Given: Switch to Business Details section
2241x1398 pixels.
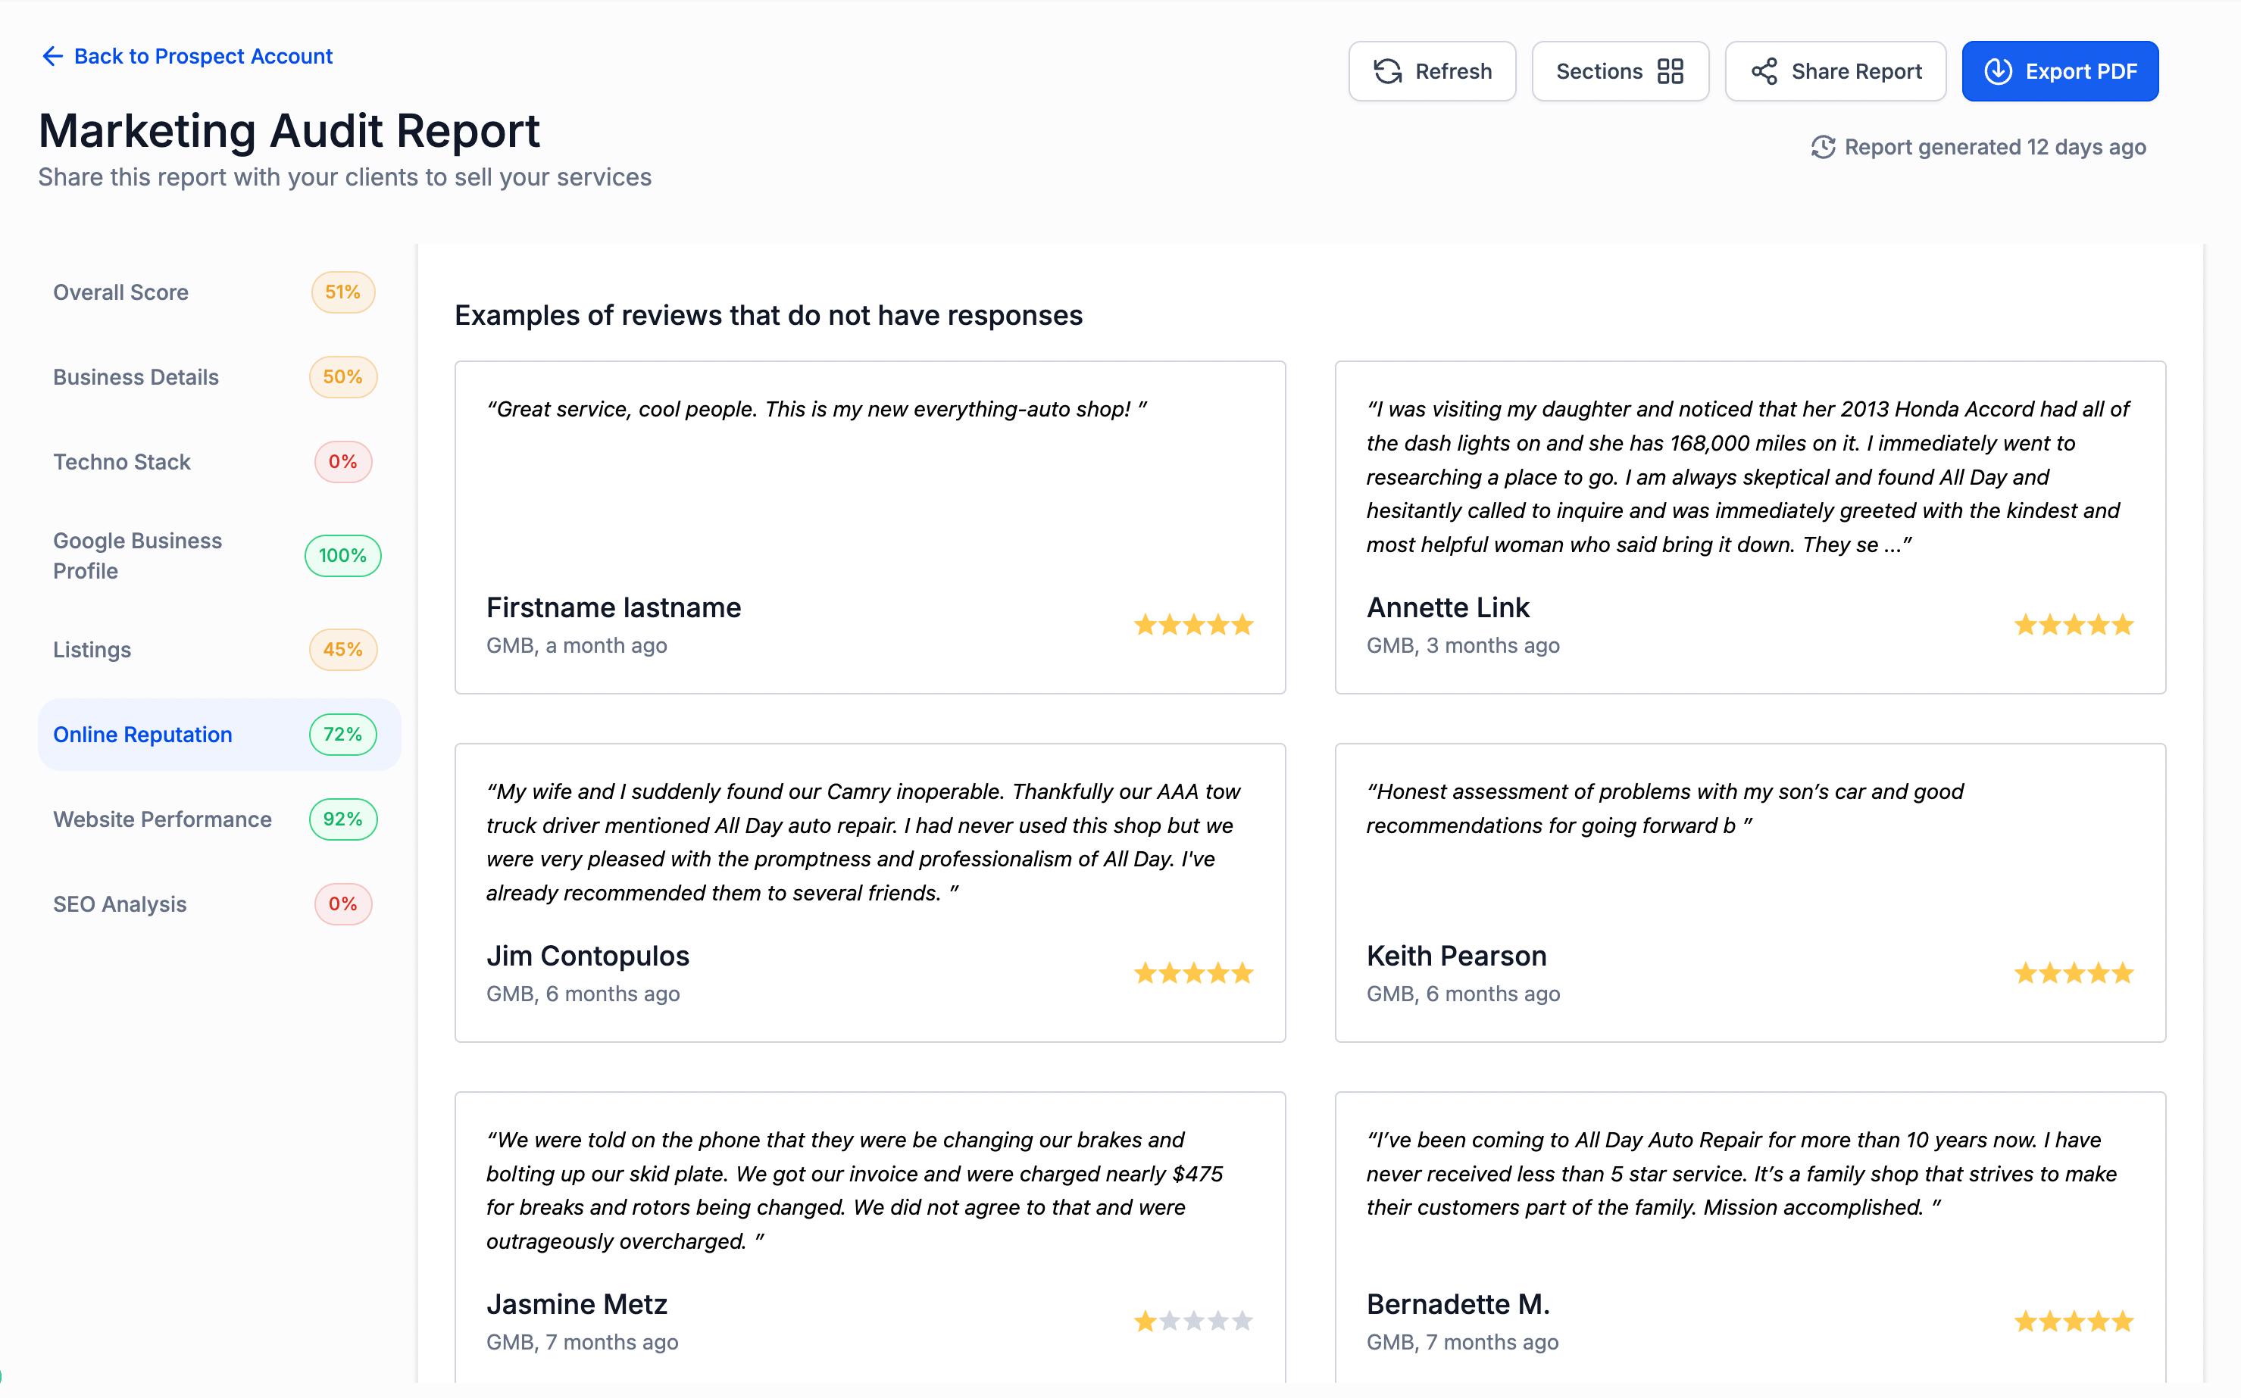Looking at the screenshot, I should (x=136, y=377).
